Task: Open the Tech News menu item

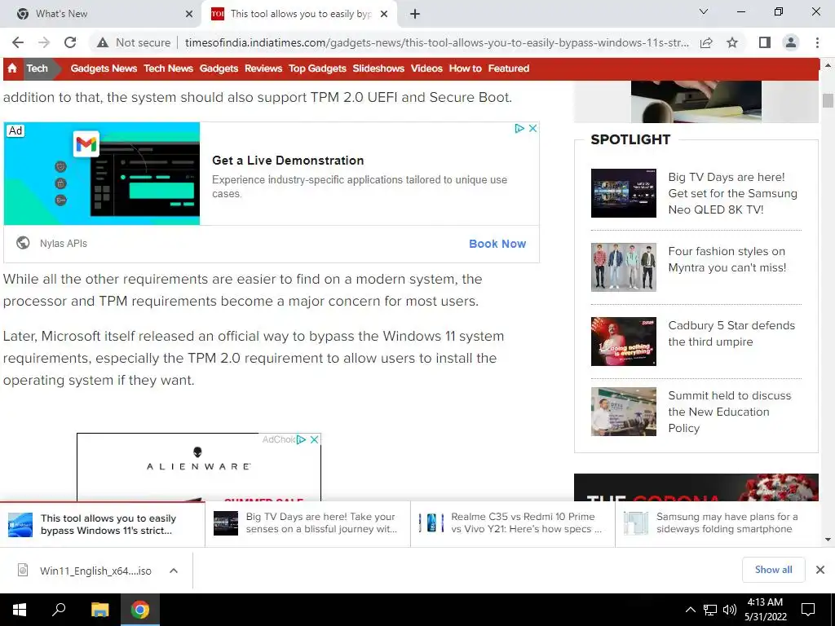Action: 168,68
